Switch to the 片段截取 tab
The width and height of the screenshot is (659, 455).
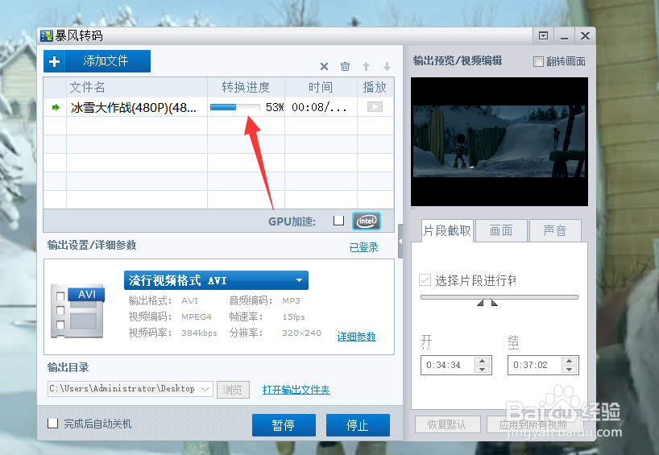tap(447, 230)
